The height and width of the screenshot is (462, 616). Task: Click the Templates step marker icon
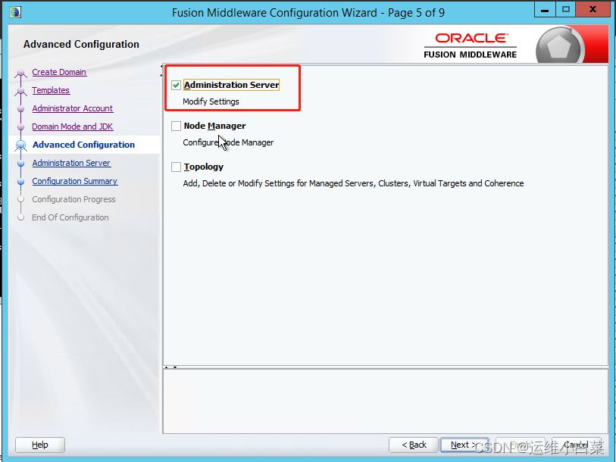20,91
